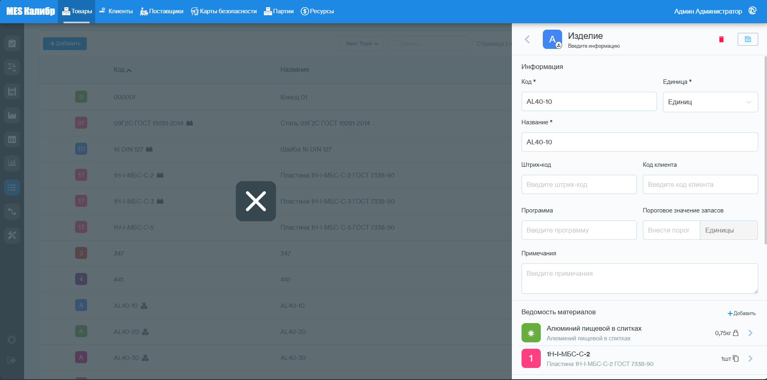The width and height of the screenshot is (767, 380).
Task: Open the Item Type filter dropdown
Action: [x=362, y=43]
